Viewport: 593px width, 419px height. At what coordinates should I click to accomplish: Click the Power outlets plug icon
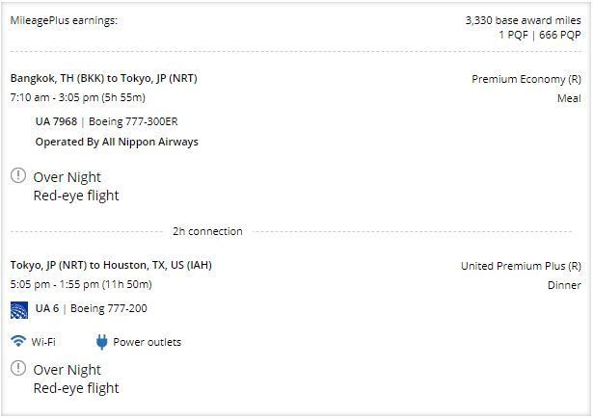click(101, 342)
